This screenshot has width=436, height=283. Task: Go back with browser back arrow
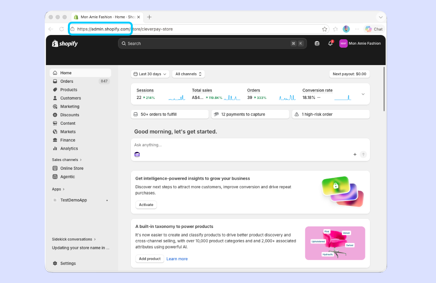(x=51, y=29)
